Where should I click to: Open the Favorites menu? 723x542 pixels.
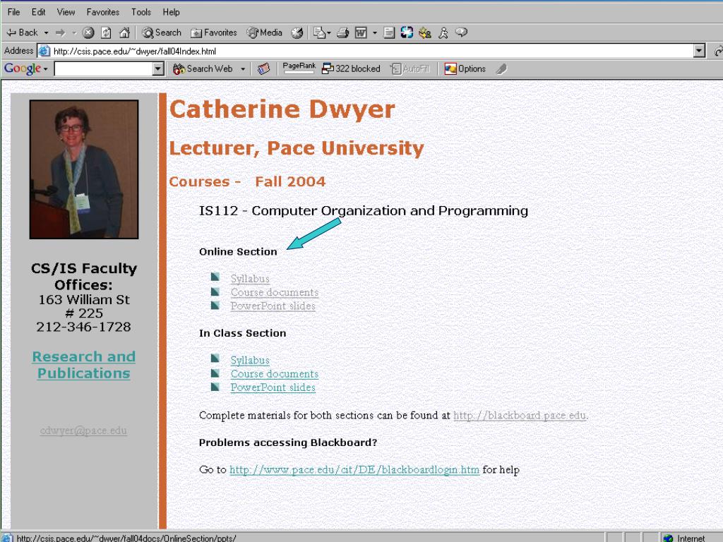pyautogui.click(x=103, y=12)
